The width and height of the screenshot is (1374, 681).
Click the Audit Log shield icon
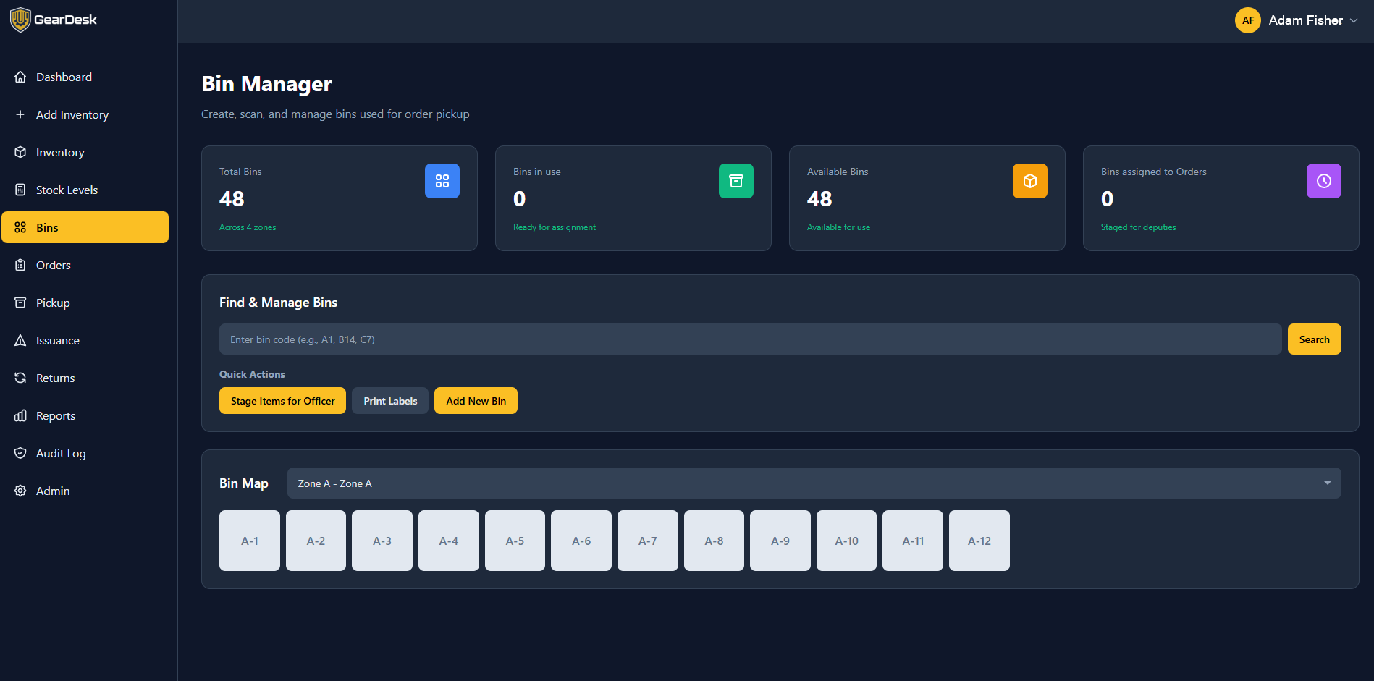[x=20, y=453]
